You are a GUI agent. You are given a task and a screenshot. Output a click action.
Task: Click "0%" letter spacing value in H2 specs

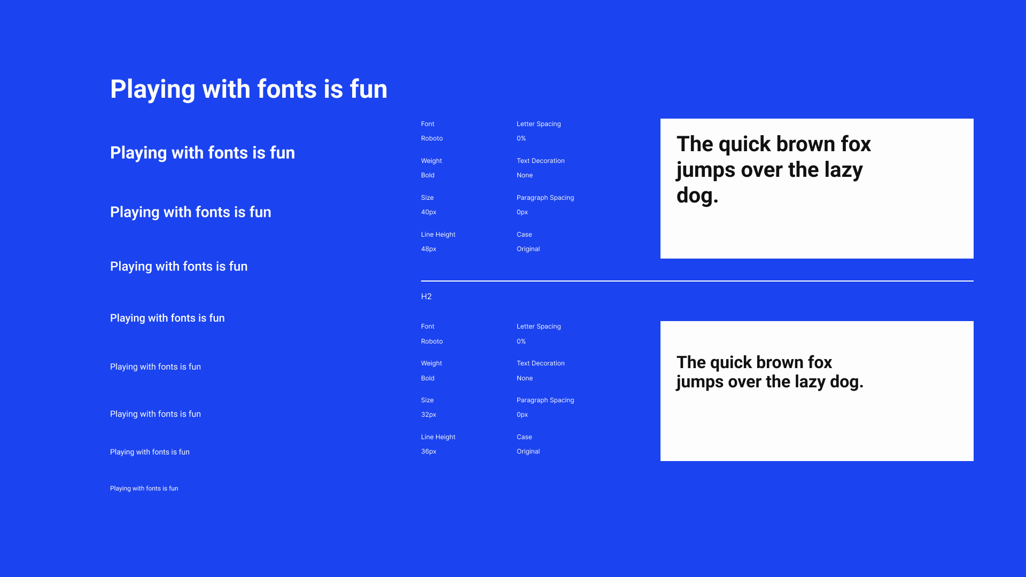521,341
